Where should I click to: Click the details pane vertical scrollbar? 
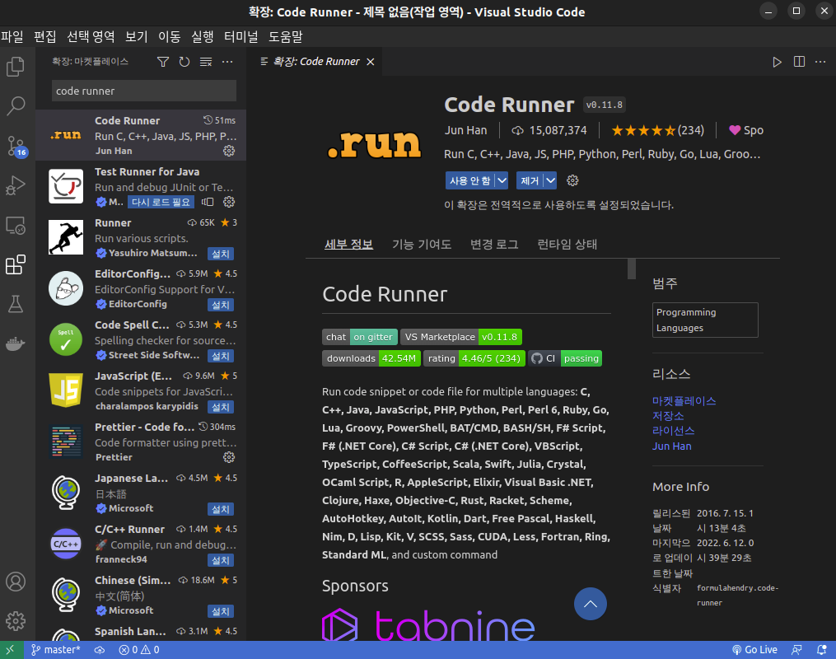coord(632,269)
